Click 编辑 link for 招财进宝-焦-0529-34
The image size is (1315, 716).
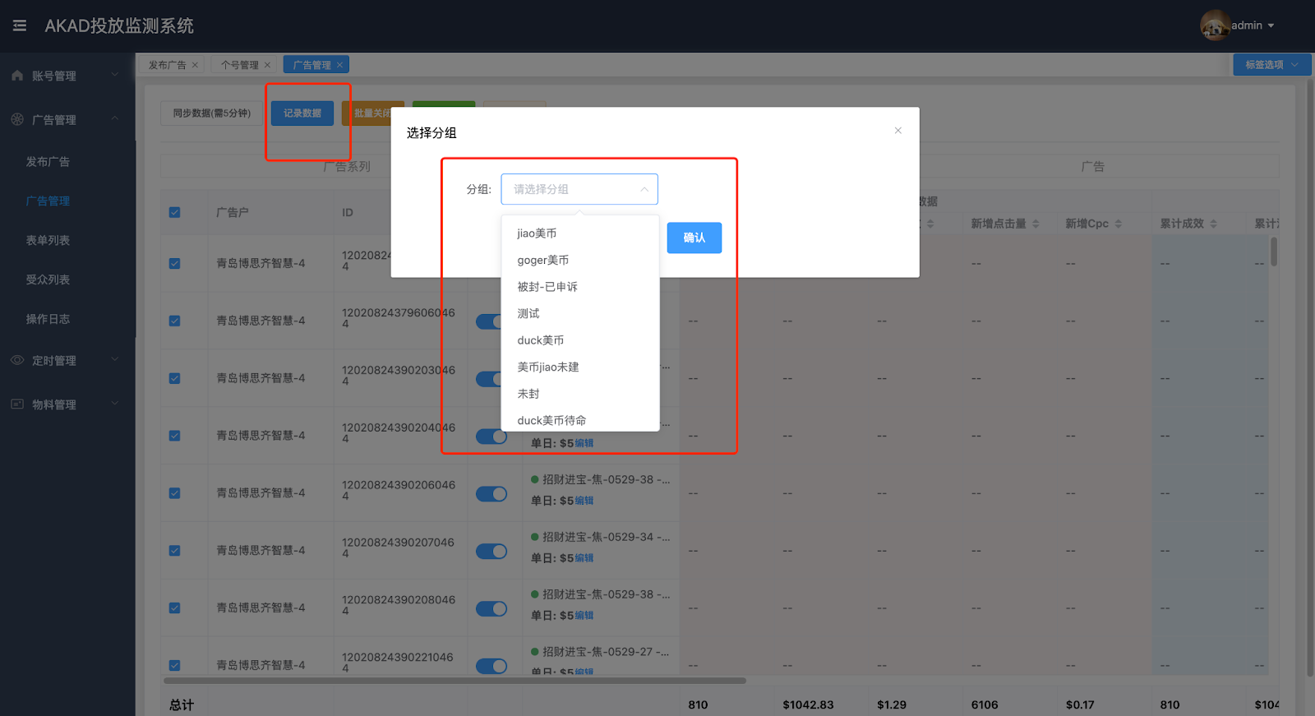click(584, 558)
